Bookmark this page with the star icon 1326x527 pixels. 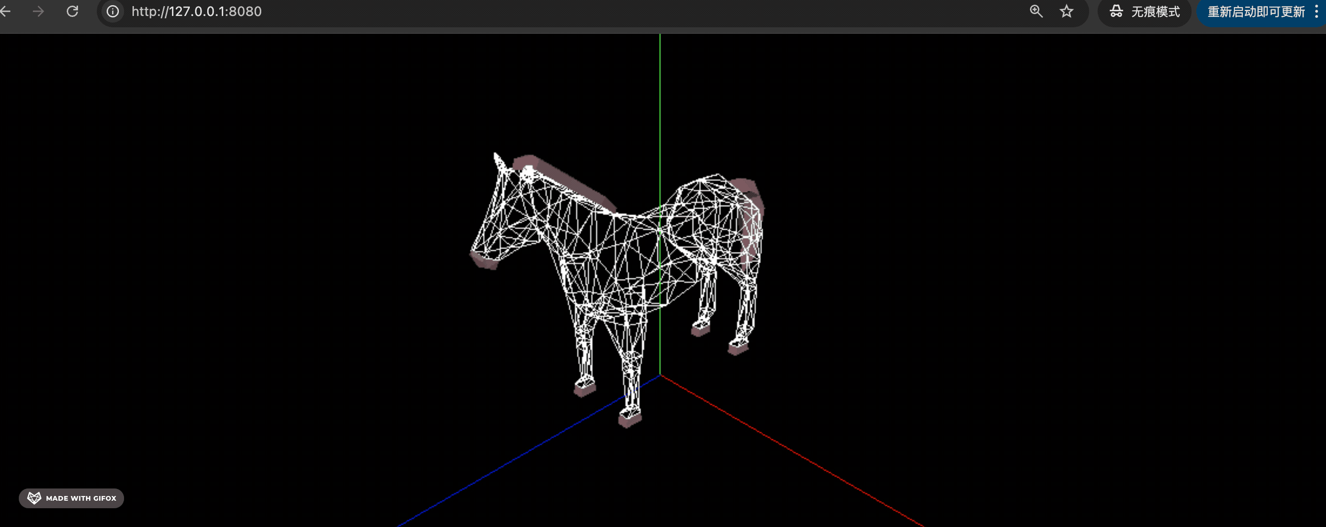[x=1066, y=11]
